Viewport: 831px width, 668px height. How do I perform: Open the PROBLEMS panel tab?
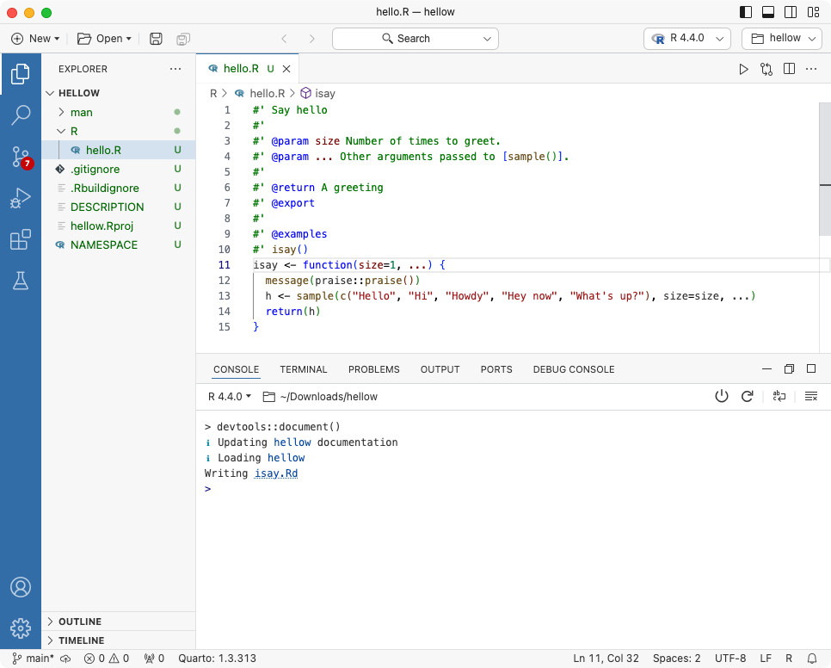click(x=374, y=369)
